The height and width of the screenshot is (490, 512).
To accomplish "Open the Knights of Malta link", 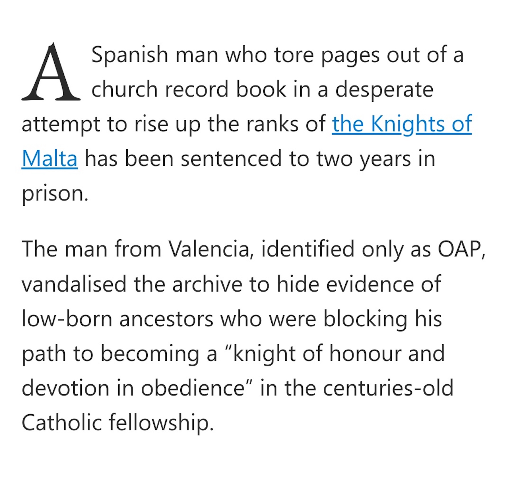I will coord(401,124).
